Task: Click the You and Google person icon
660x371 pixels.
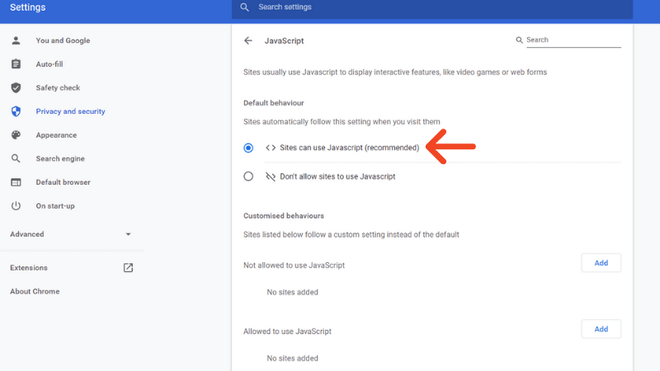Action: 16,40
